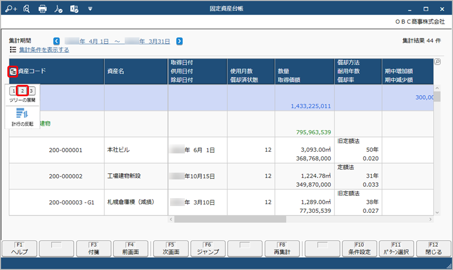Click the 数量 取得価額 column header

coord(304,71)
